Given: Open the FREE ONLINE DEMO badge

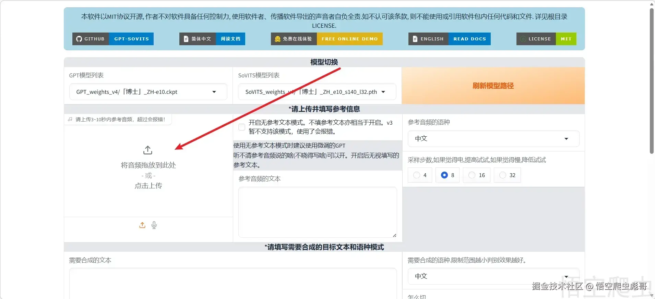Looking at the screenshot, I should pyautogui.click(x=326, y=39).
